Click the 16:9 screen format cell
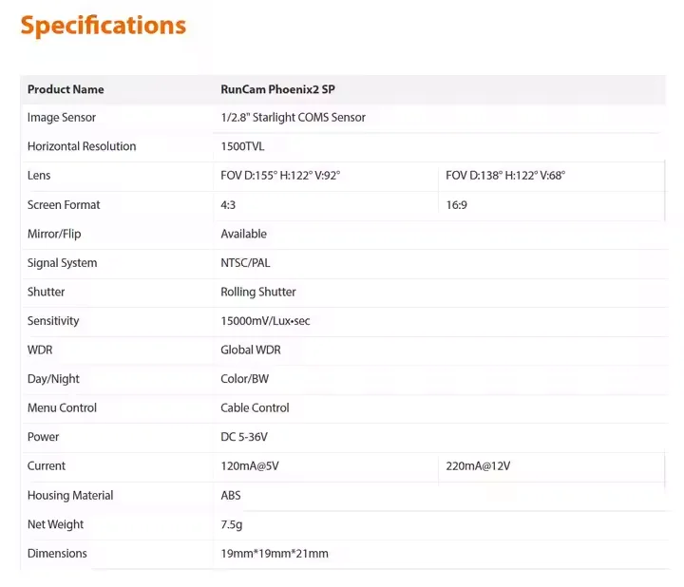 pyautogui.click(x=456, y=205)
